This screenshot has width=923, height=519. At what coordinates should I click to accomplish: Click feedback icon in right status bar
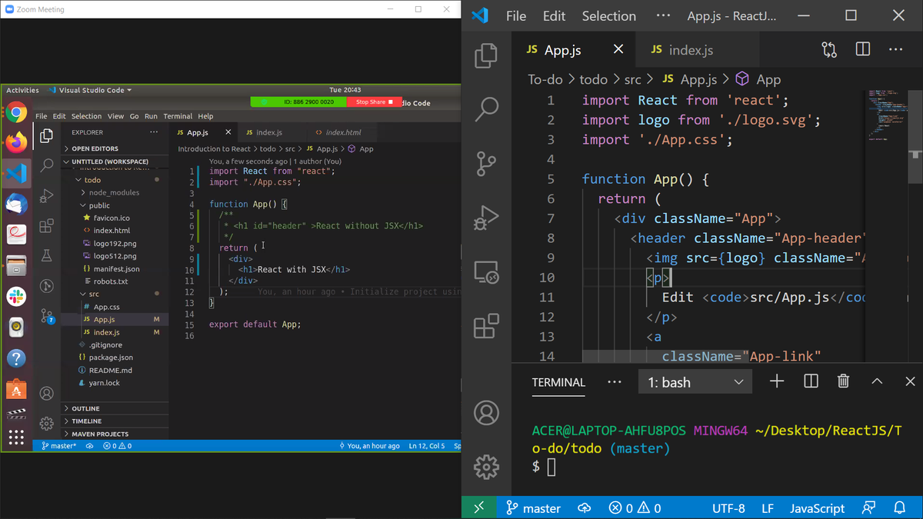point(868,508)
